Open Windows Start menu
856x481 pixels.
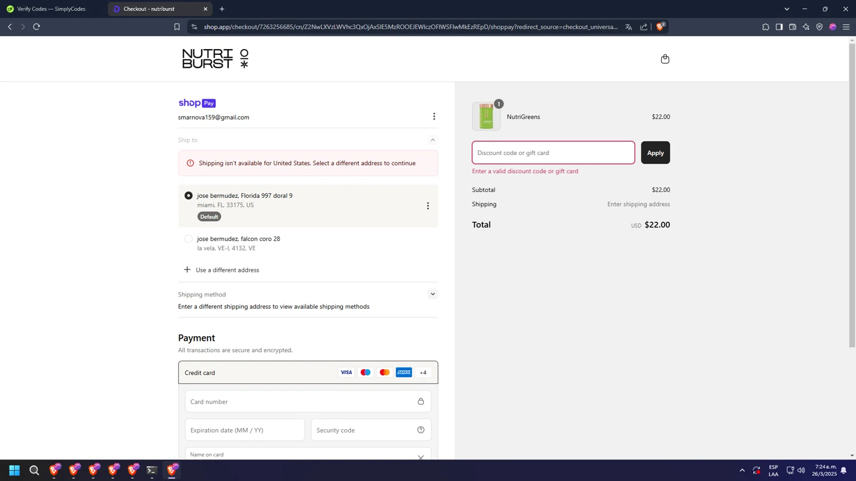[14, 470]
